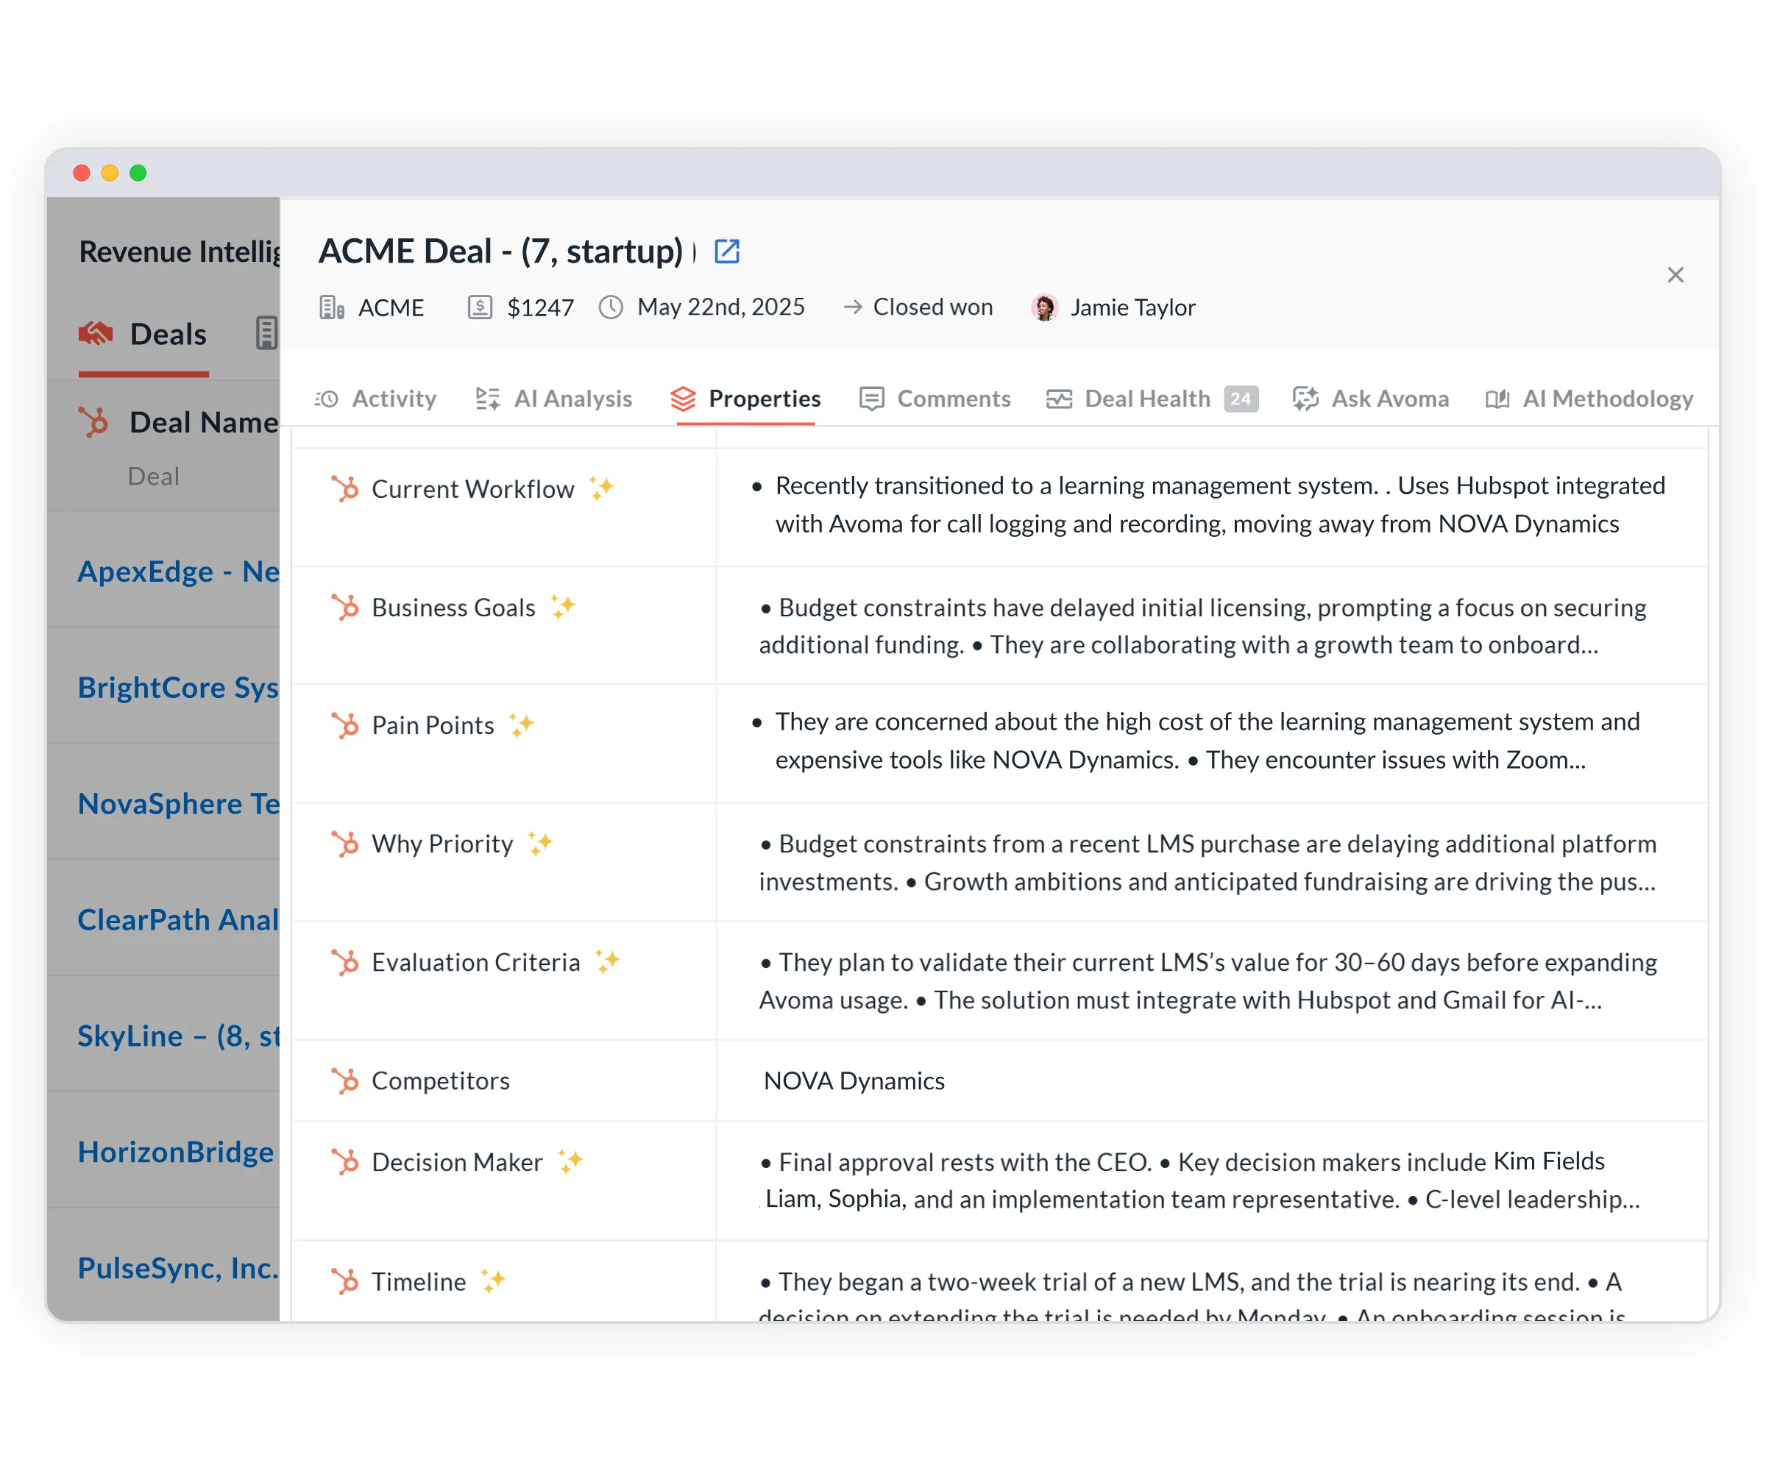The image size is (1766, 1471).
Task: Click the NOVA Dynamics competitors value
Action: (x=854, y=1081)
